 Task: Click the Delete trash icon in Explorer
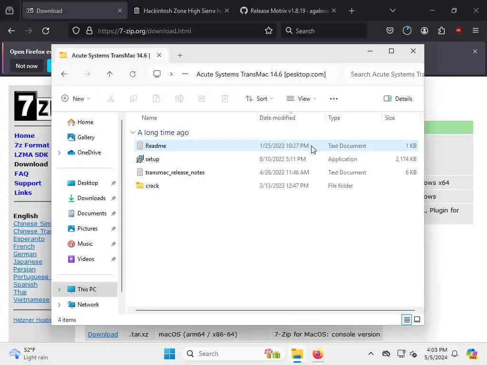tap(225, 99)
